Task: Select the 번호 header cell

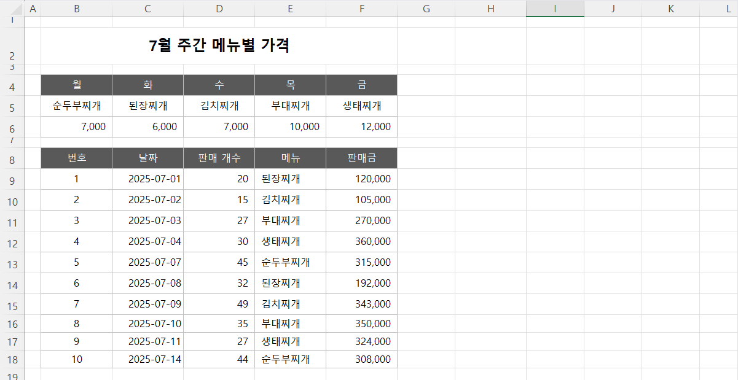Action: click(x=77, y=158)
